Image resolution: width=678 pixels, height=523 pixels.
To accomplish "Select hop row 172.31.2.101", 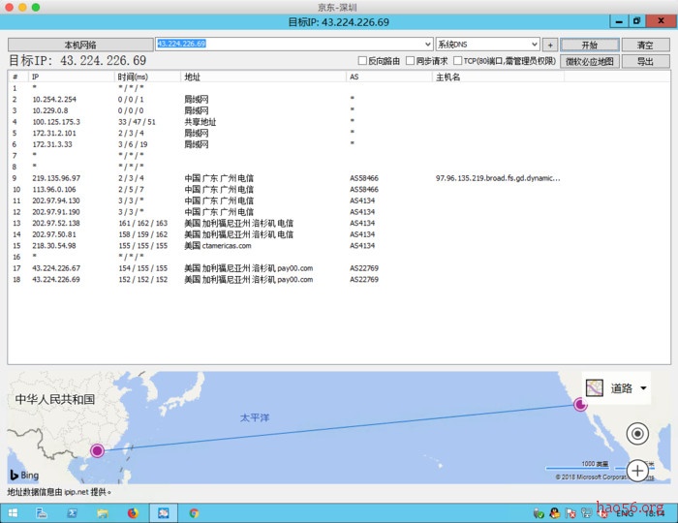I will pos(339,133).
